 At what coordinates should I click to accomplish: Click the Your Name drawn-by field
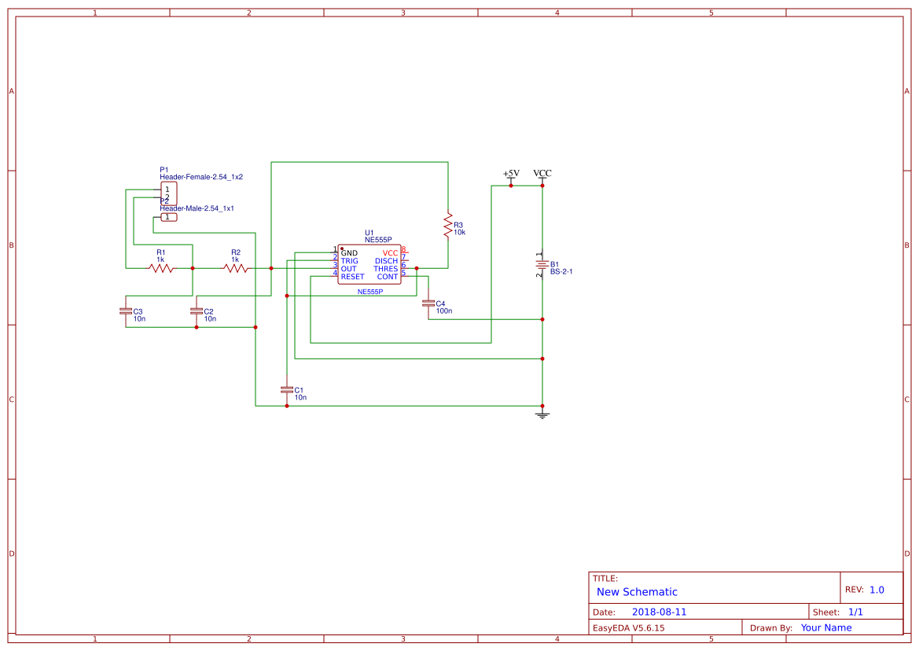coord(825,627)
